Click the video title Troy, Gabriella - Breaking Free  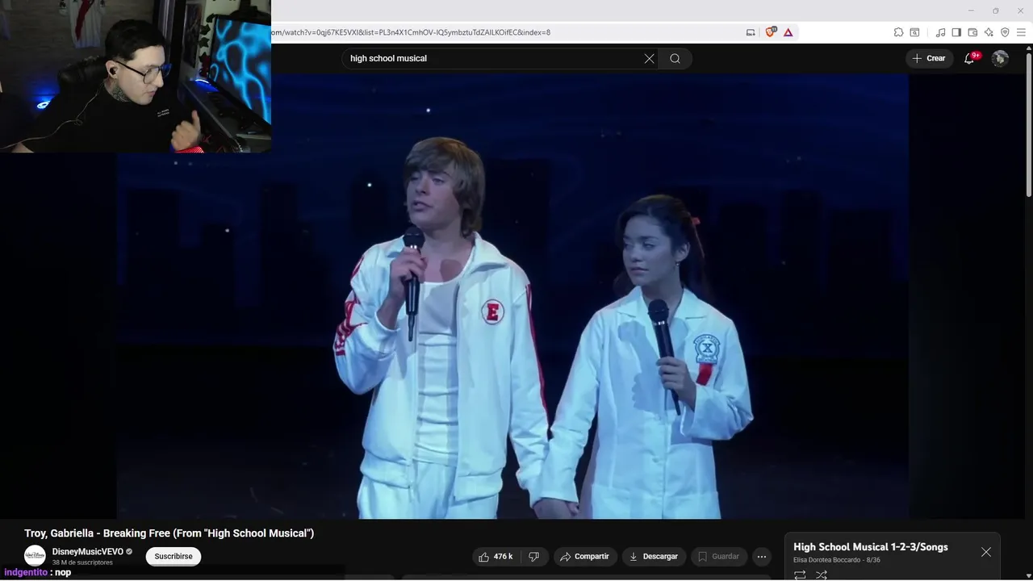point(169,533)
